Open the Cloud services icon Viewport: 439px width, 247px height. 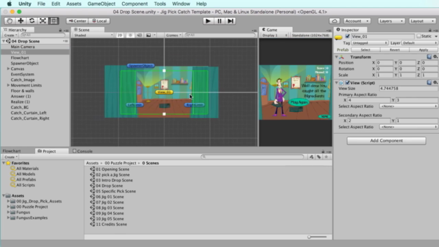click(334, 21)
